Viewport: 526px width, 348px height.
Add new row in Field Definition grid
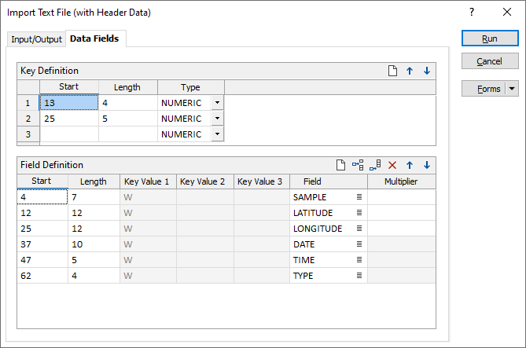(x=340, y=165)
